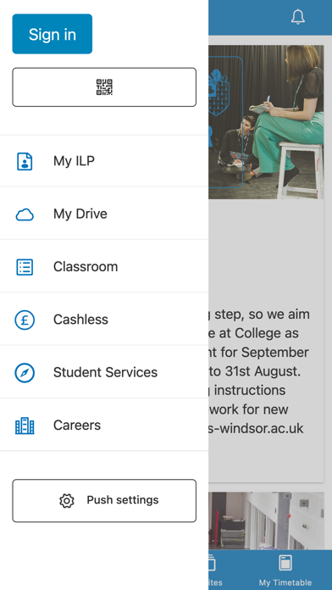The image size is (332, 590).
Task: Tap the My Timetable calendar icon
Action: (285, 563)
